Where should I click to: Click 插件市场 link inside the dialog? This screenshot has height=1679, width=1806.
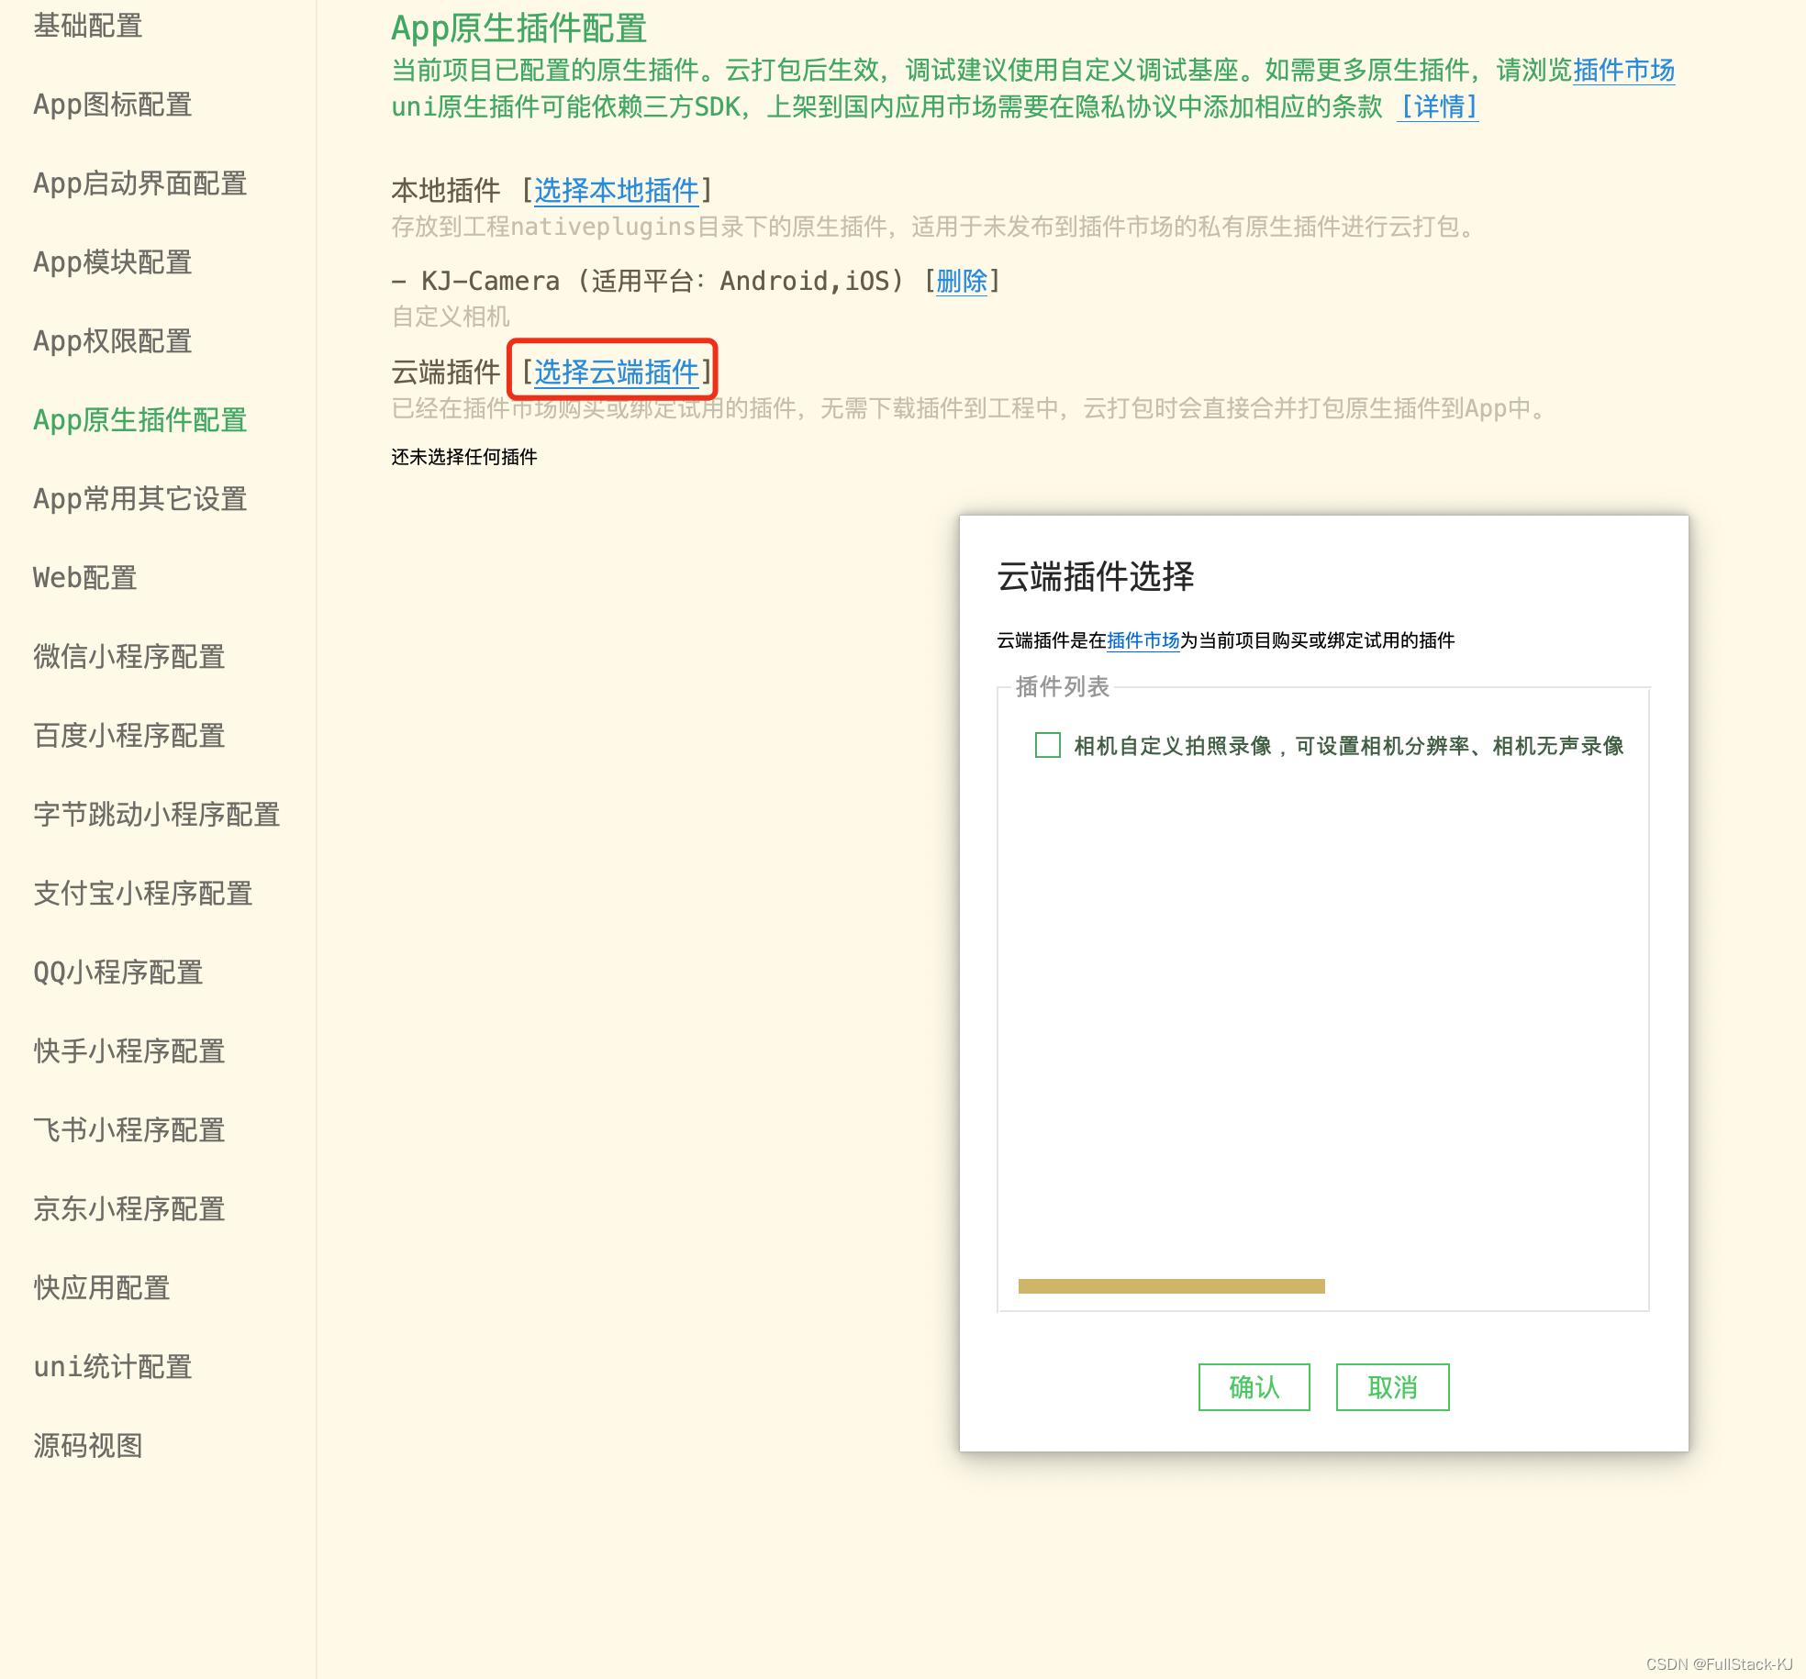[x=1143, y=640]
